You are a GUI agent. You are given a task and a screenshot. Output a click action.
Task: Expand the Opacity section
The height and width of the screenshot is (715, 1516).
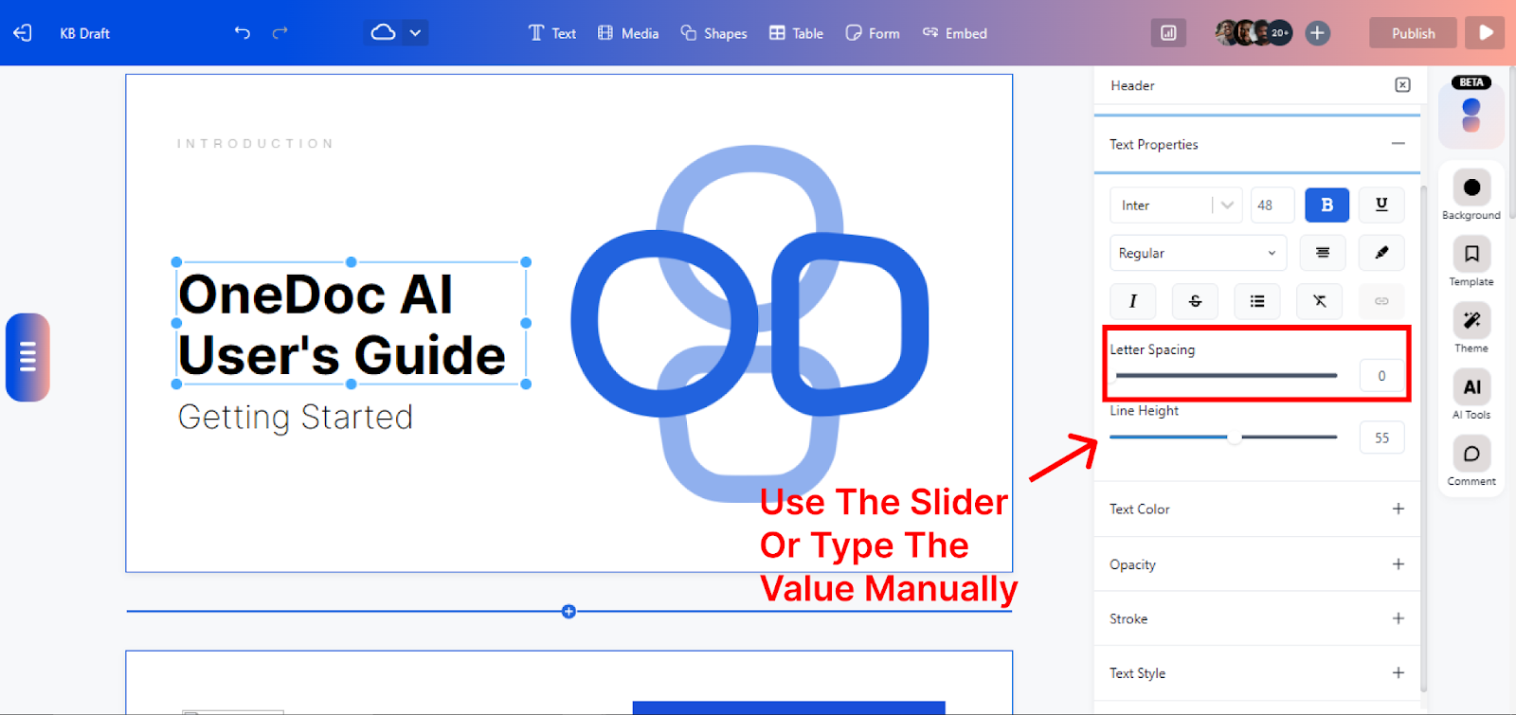coord(1398,564)
